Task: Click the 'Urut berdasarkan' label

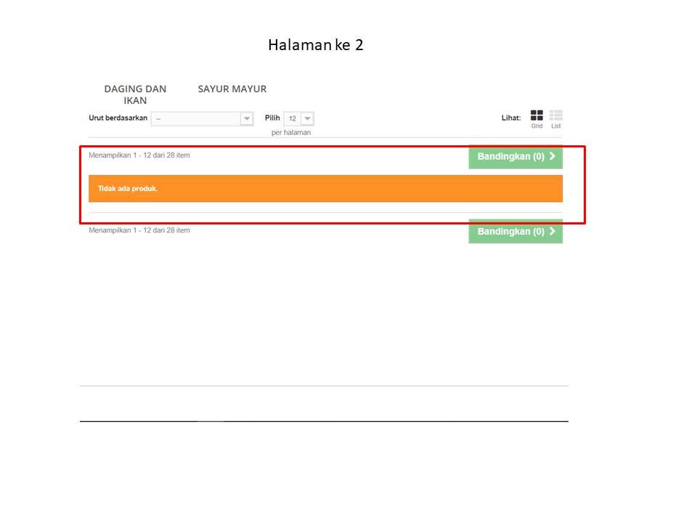Action: (x=118, y=118)
